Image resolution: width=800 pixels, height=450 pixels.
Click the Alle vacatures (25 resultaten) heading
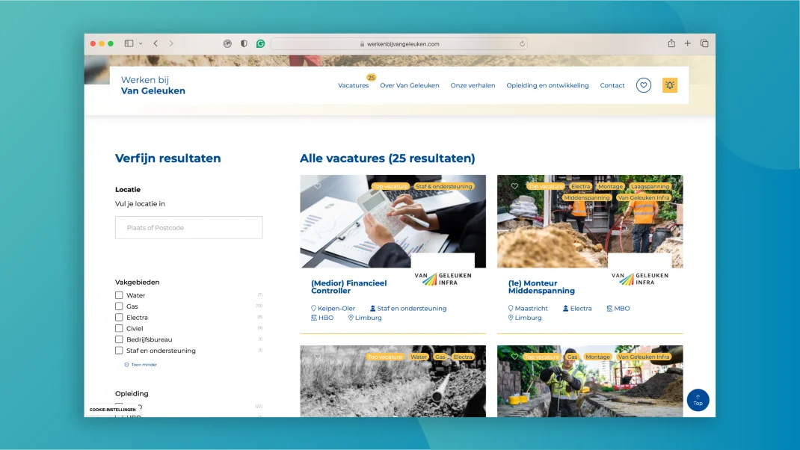pos(387,158)
